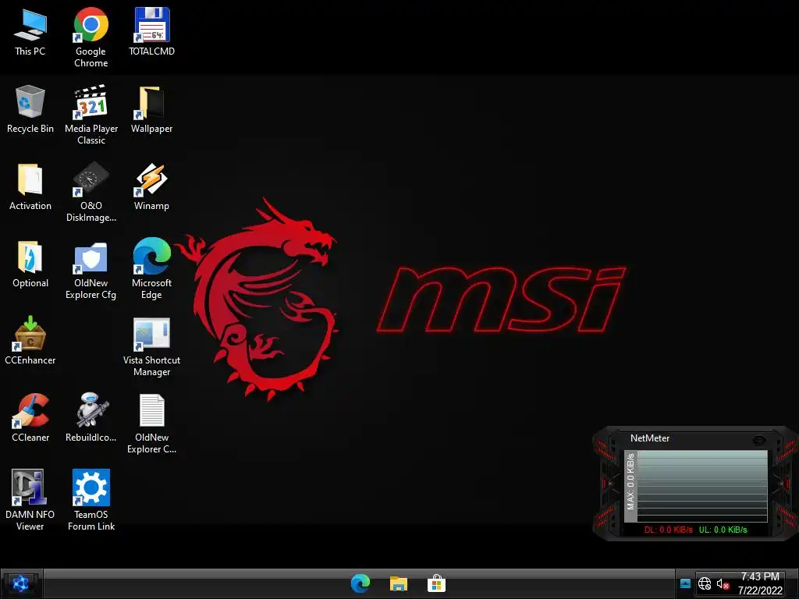Launch Google Chrome from the desktop
799x599 pixels.
(x=91, y=37)
